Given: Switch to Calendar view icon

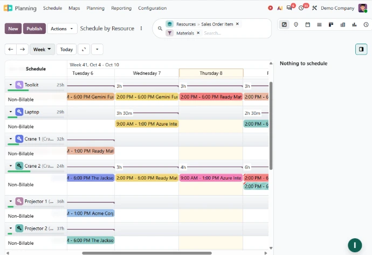Looking at the screenshot, I should point(307,24).
